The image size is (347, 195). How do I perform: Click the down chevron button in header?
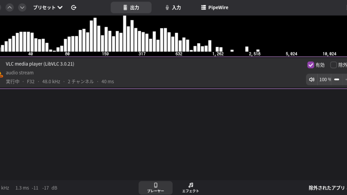coord(22,8)
